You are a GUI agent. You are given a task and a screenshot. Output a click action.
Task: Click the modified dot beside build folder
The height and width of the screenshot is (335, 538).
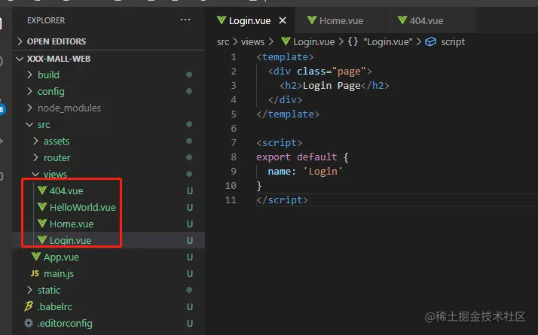click(x=189, y=75)
